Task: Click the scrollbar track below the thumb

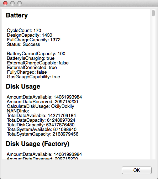Action: (153, 88)
